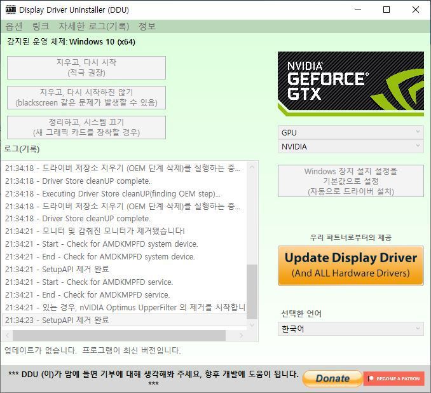Click the log horizontal scrollbar thumb

coord(119,335)
